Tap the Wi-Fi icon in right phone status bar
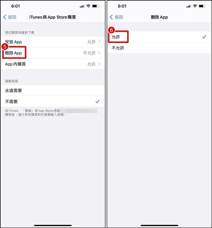This screenshot has height=228, width=212. coord(195,6)
